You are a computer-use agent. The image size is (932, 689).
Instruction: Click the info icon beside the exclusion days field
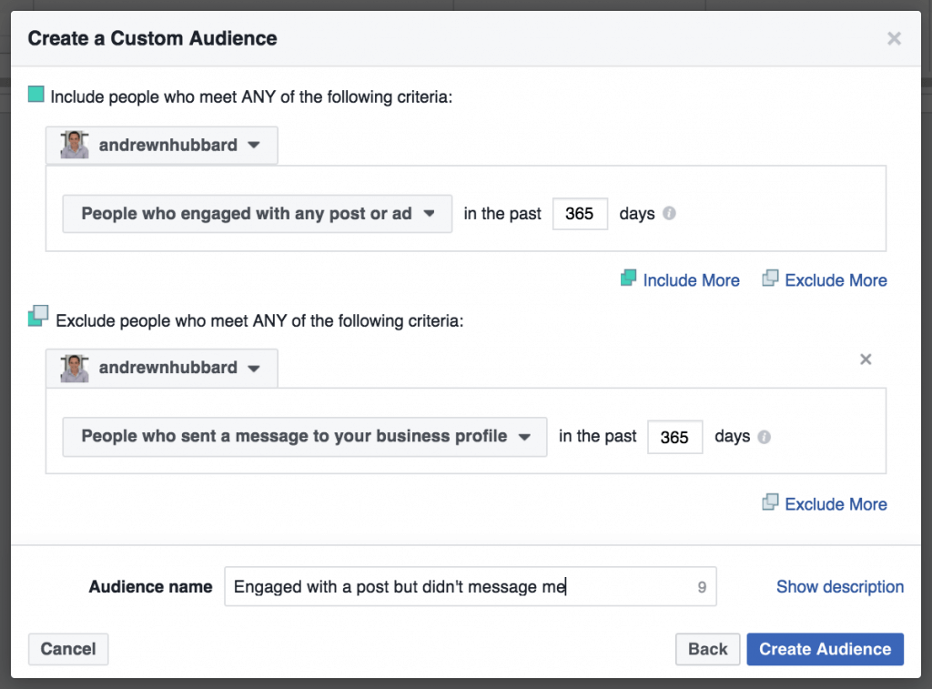click(x=765, y=436)
